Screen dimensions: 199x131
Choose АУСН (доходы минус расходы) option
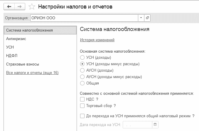tap(82, 77)
